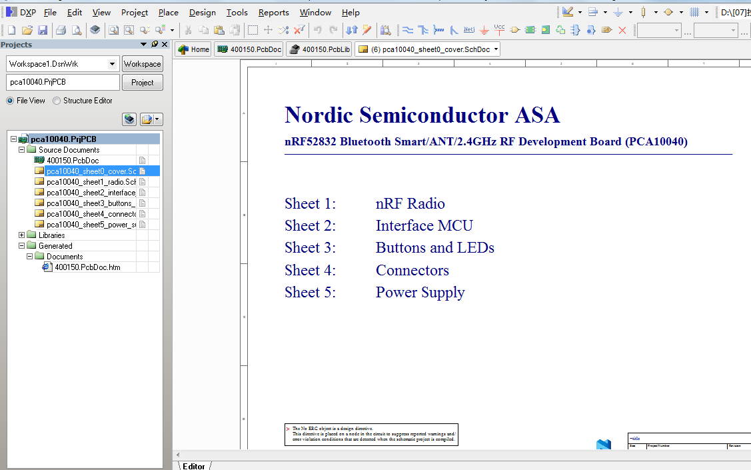Screen dimensions: 751x470
Task: Open the hierarchy up/down arrows tool
Action: click(352, 30)
